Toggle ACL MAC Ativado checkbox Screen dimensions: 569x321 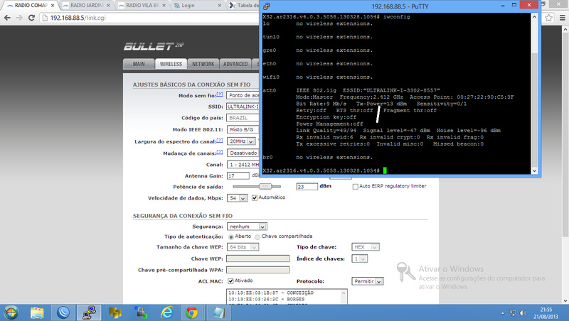click(230, 281)
